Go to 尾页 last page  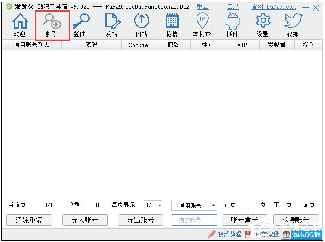coord(309,205)
